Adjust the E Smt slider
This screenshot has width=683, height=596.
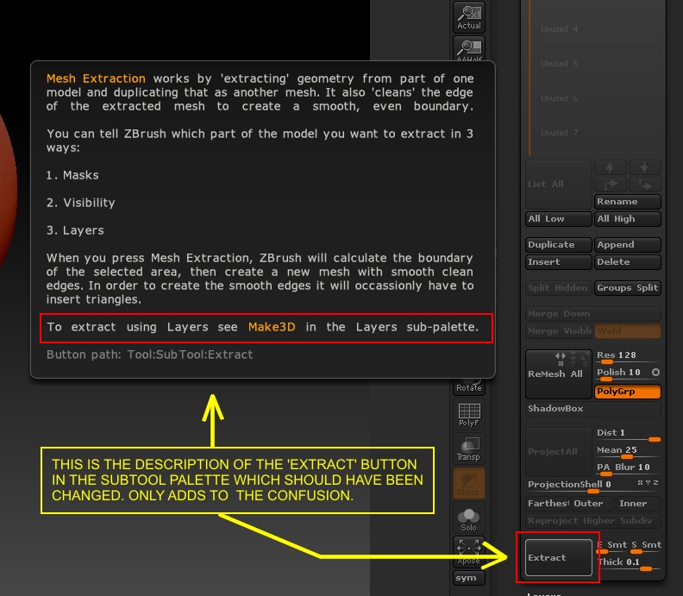(611, 546)
